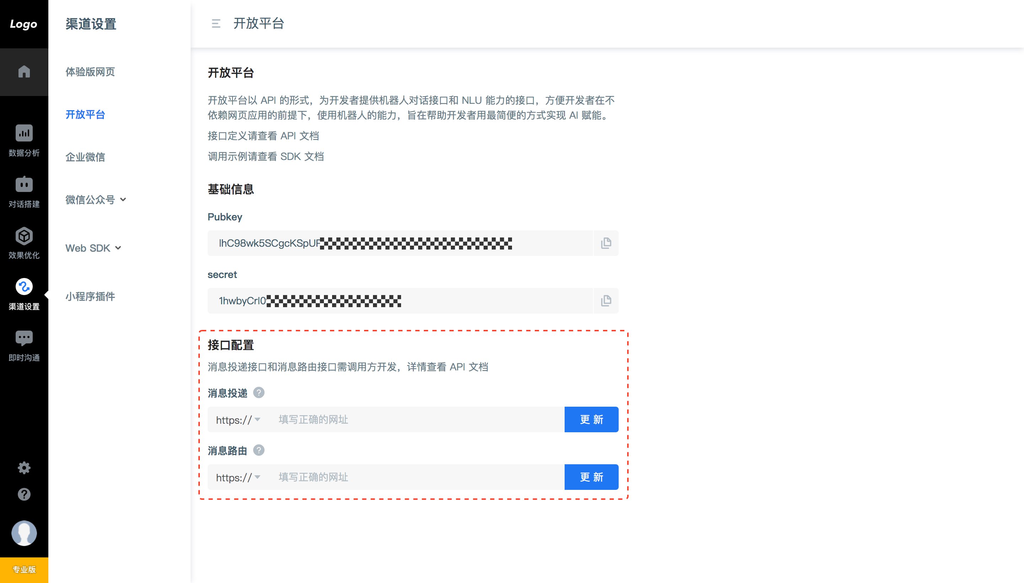Open API 文档 link under 接口配置
The height and width of the screenshot is (583, 1024).
(x=469, y=367)
